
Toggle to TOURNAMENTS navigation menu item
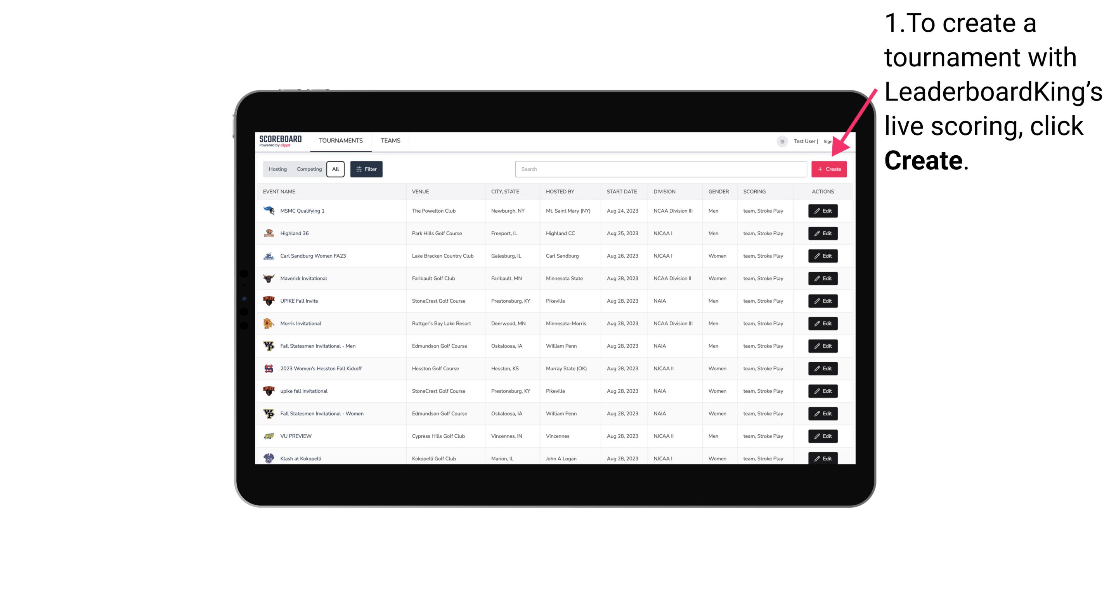pyautogui.click(x=341, y=141)
